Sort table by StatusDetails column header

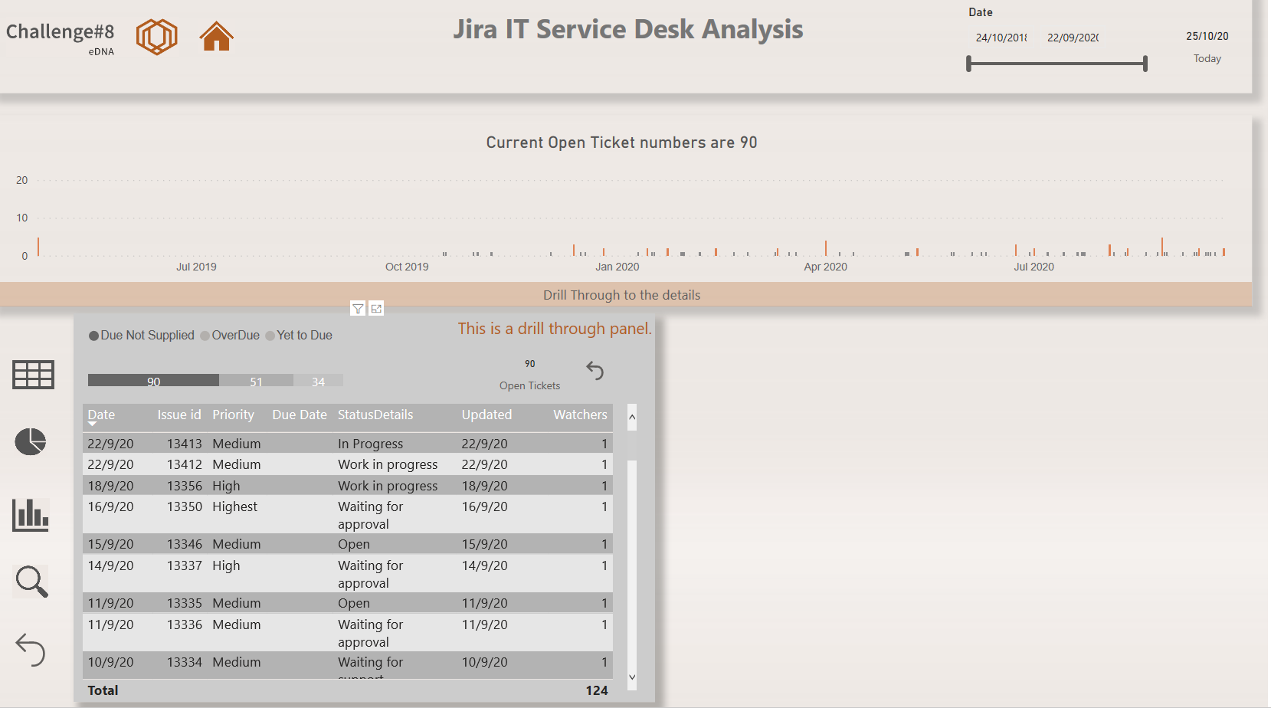pyautogui.click(x=375, y=415)
